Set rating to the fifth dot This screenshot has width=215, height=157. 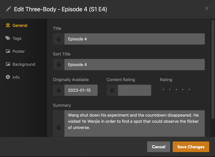tap(189, 90)
